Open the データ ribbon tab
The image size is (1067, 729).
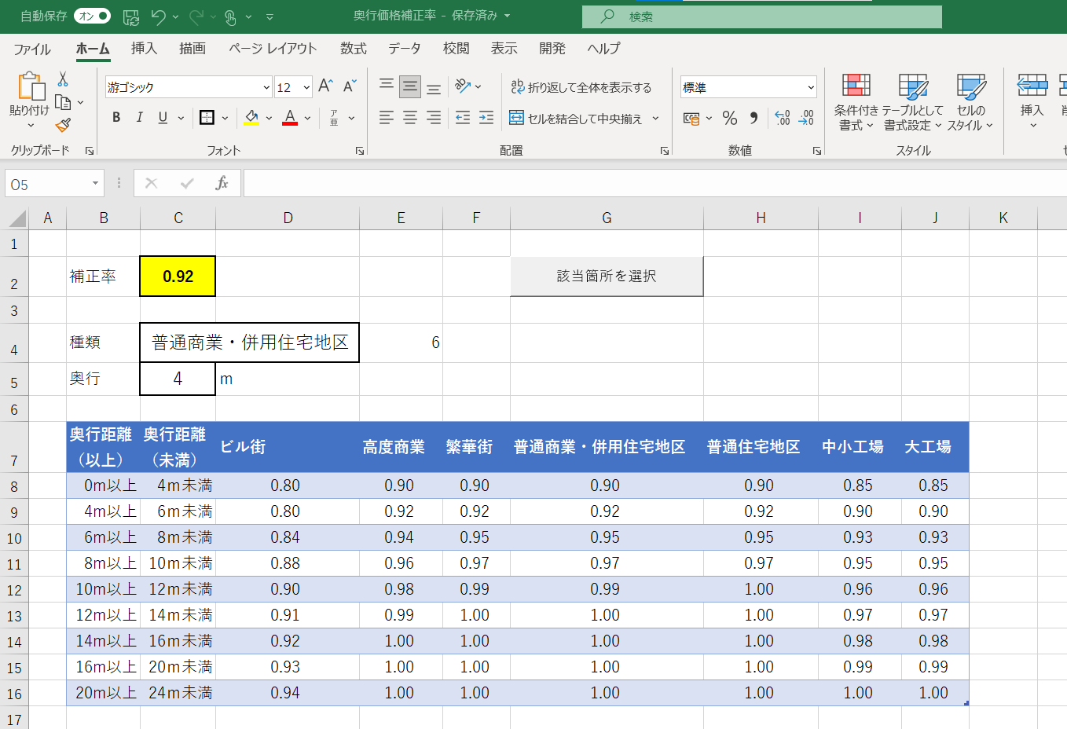pos(404,49)
